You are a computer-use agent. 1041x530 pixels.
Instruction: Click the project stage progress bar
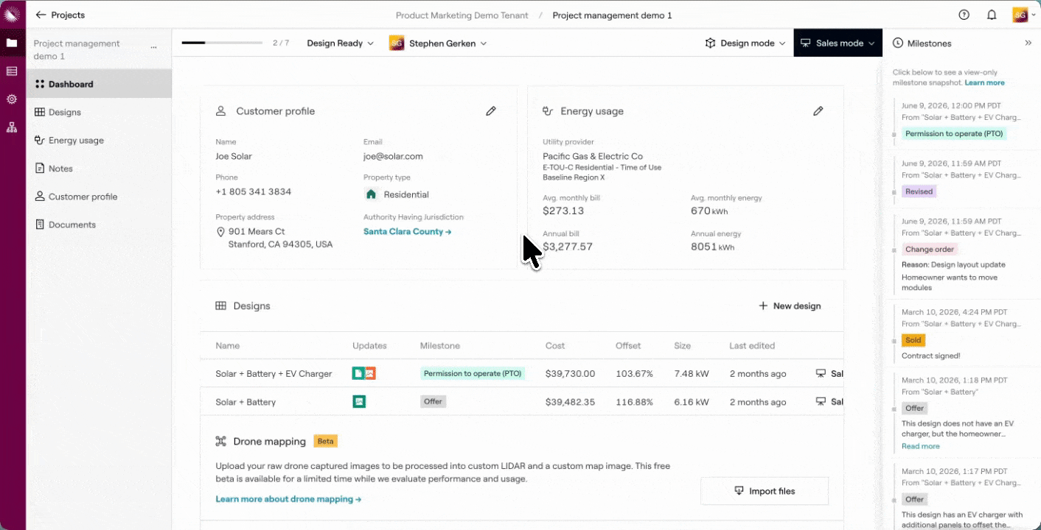coord(222,43)
